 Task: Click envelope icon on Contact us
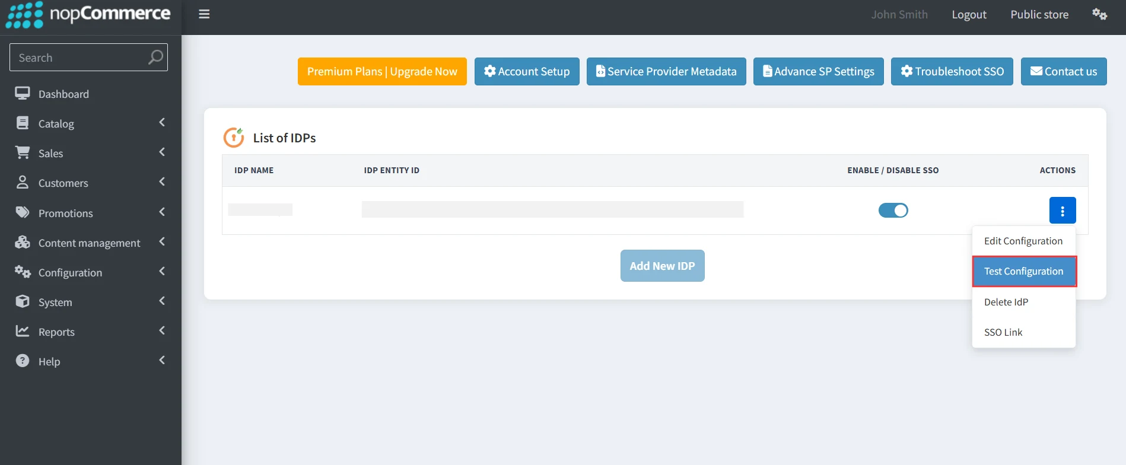(1036, 71)
